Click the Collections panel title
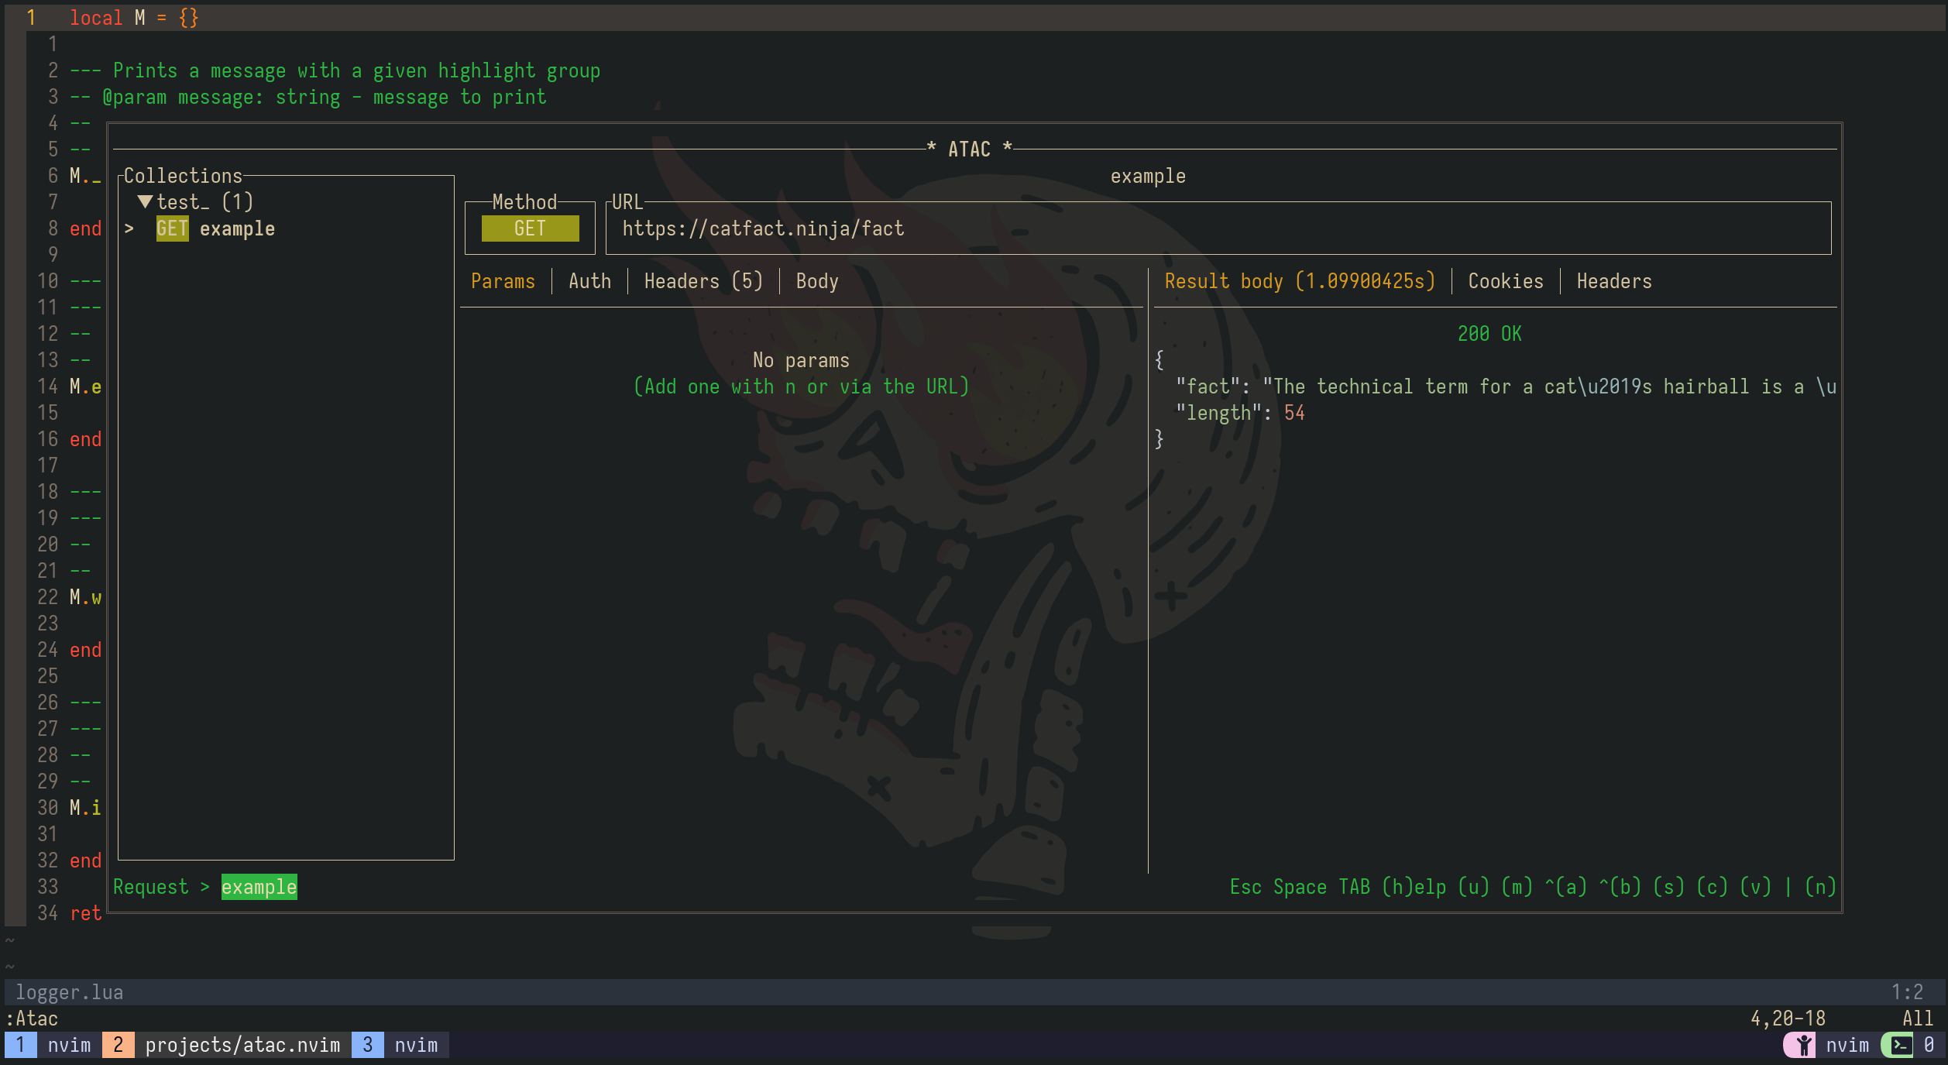This screenshot has width=1948, height=1065. click(x=184, y=176)
